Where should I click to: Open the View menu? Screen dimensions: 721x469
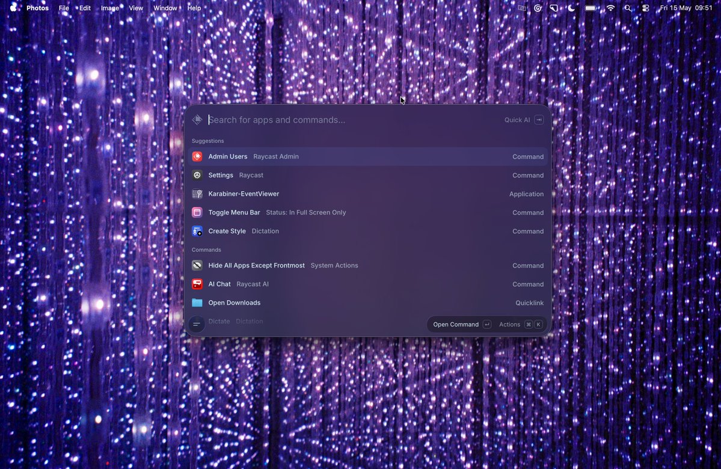click(136, 8)
